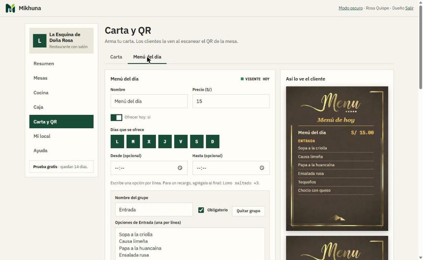This screenshot has height=260, width=423.
Task: Focus the Precio (S/) input field
Action: [x=231, y=101]
